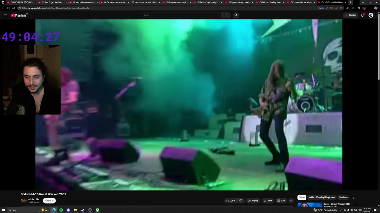Open Slayer Live at Wacken 2014 thumbnail

[310, 205]
